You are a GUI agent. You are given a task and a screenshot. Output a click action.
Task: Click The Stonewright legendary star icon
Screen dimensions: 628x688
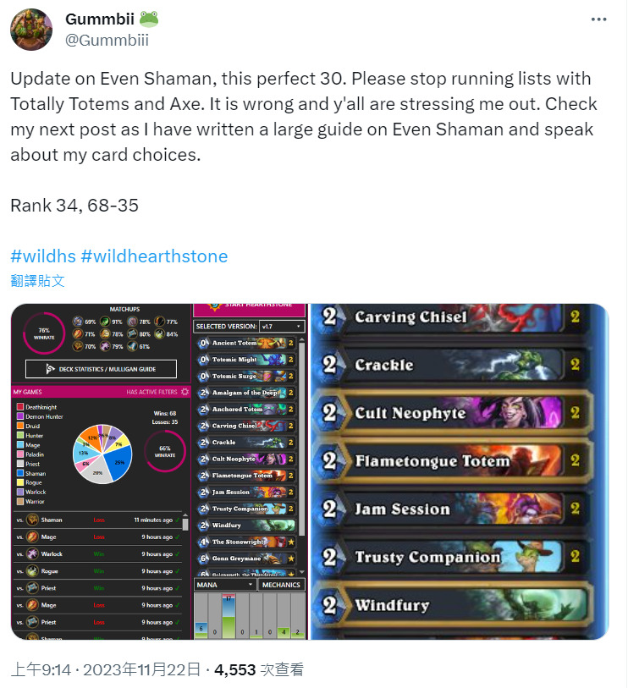290,542
